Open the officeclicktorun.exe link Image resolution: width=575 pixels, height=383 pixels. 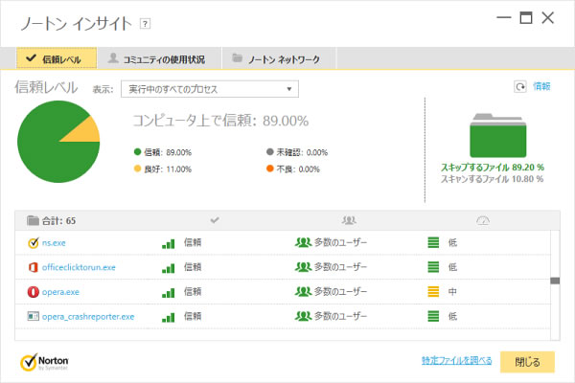coord(79,267)
